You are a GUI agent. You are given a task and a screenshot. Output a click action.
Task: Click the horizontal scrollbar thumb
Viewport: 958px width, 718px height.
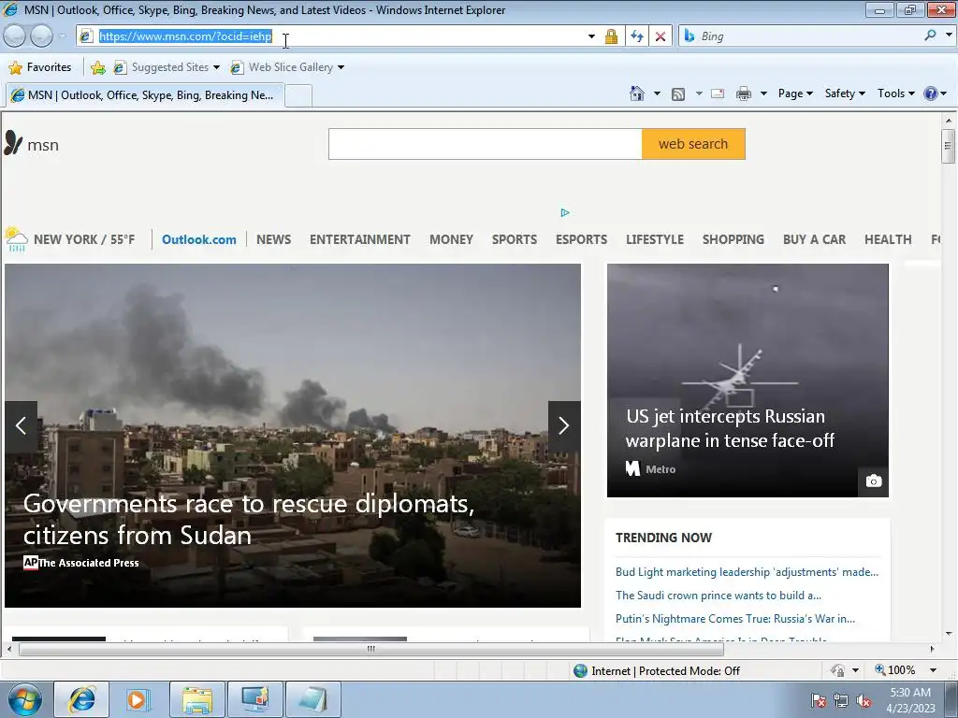(x=370, y=649)
